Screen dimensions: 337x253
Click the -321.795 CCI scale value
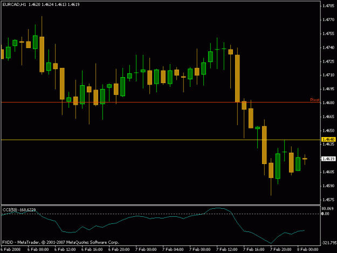coord(328,243)
